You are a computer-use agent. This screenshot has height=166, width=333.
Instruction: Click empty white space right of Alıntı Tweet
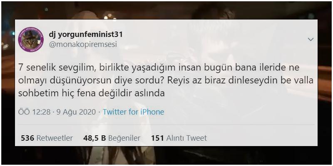tap(261, 138)
